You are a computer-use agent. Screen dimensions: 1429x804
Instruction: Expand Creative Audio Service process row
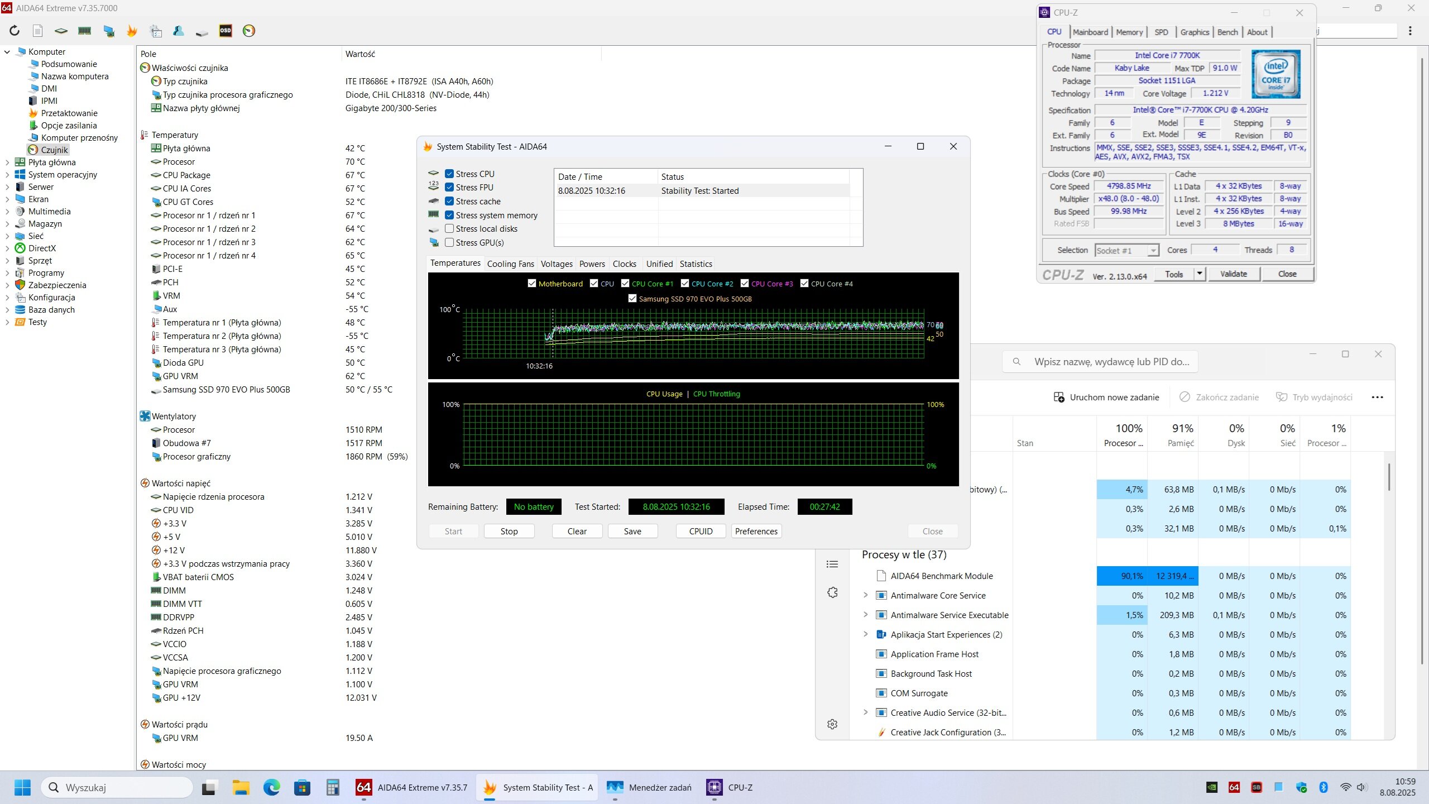(866, 712)
